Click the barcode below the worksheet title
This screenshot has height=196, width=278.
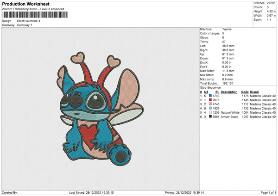tap(35, 14)
